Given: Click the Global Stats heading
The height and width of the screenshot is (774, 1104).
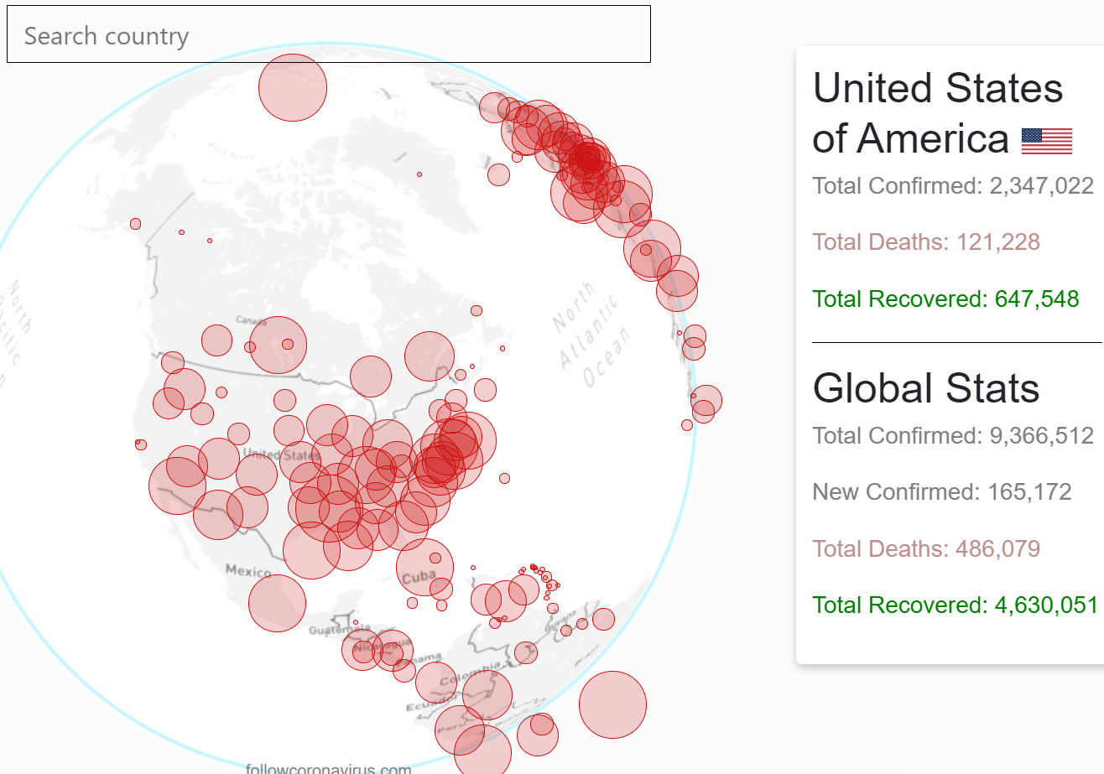Looking at the screenshot, I should click(925, 387).
